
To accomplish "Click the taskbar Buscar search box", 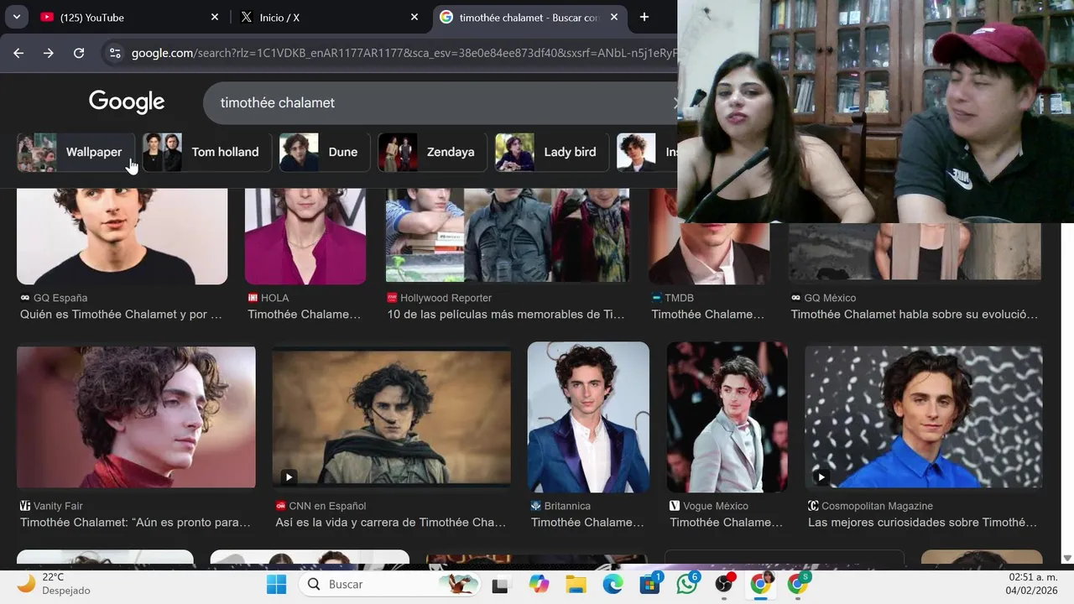I will tap(390, 584).
